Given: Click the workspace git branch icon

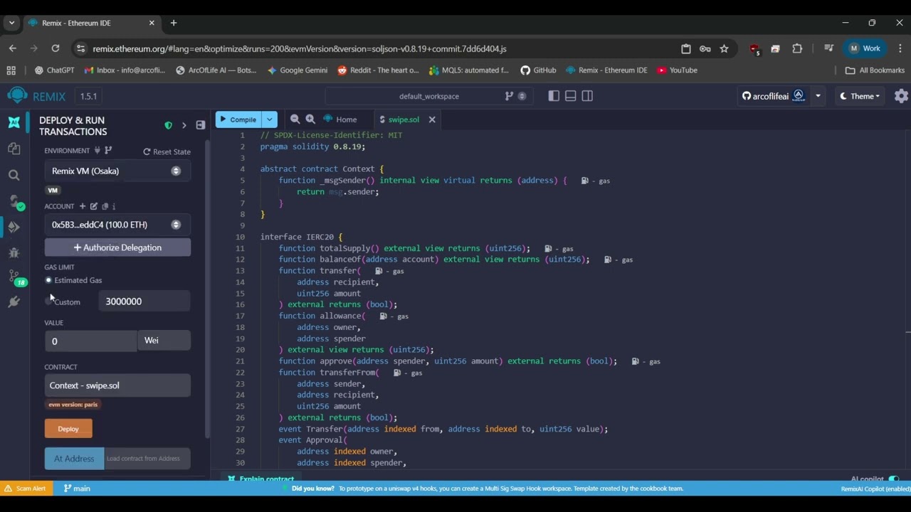Looking at the screenshot, I should pos(509,96).
